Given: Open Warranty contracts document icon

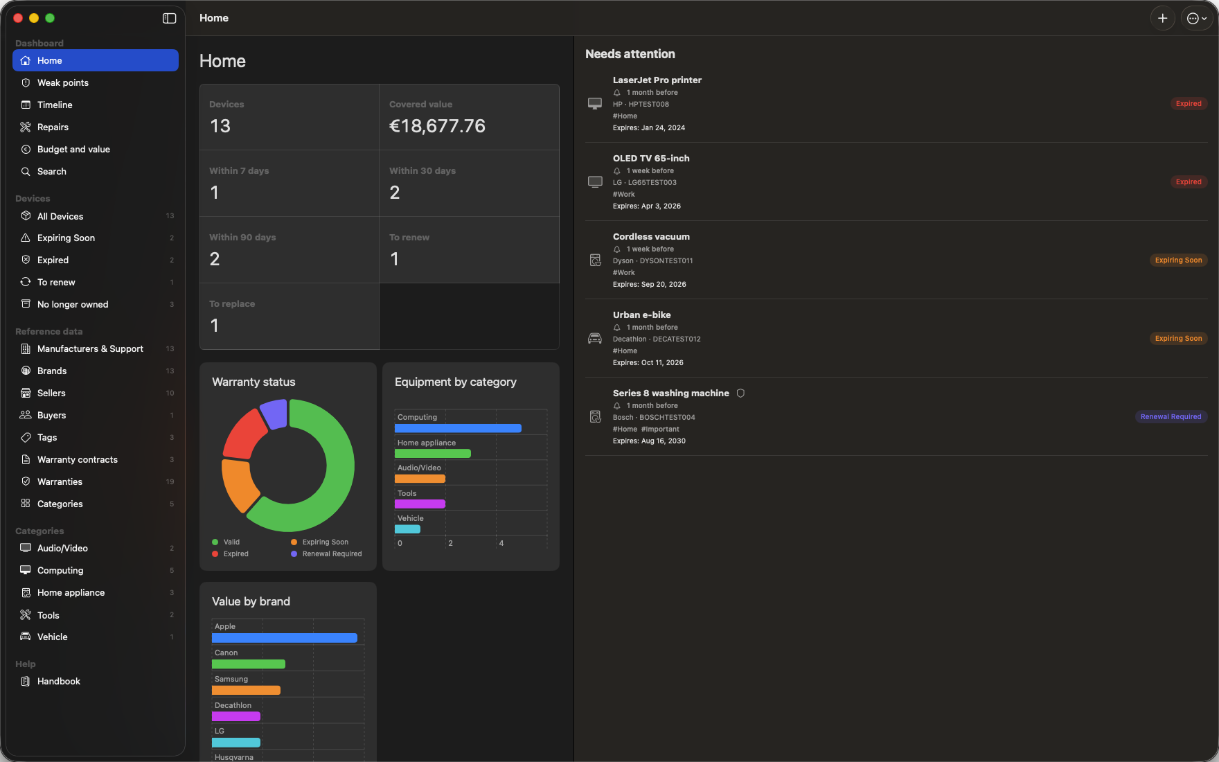Looking at the screenshot, I should [26, 459].
